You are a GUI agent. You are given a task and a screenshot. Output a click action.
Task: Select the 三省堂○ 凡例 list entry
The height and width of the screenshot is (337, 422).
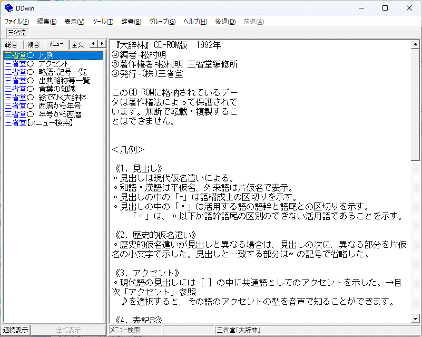[x=54, y=55]
